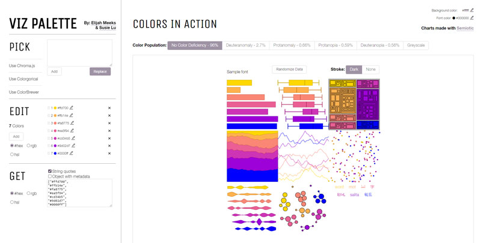Screen dimensions: 481x243
Task: Open the Semiotic link
Action: [x=465, y=28]
